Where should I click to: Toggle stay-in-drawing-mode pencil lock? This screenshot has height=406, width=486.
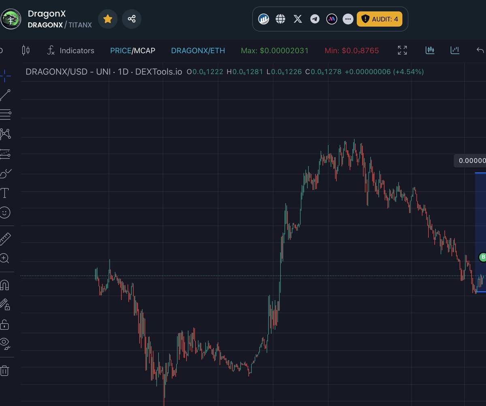(x=5, y=304)
